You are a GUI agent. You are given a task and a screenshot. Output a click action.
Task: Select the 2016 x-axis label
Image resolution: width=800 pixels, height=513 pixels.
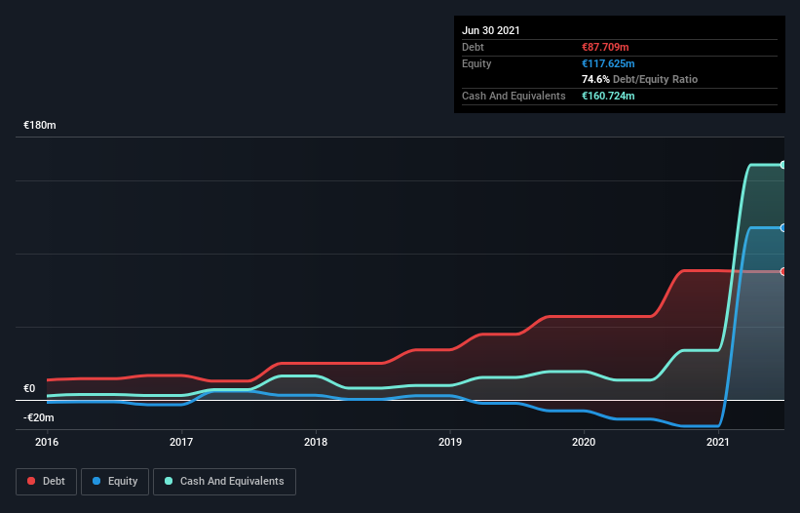tap(47, 442)
